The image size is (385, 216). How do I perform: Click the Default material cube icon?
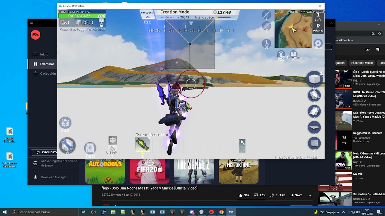tap(112, 140)
